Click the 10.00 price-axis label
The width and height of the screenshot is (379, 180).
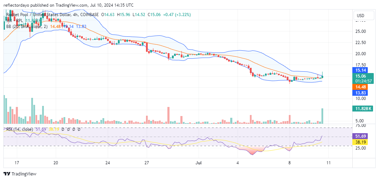point(360,99)
